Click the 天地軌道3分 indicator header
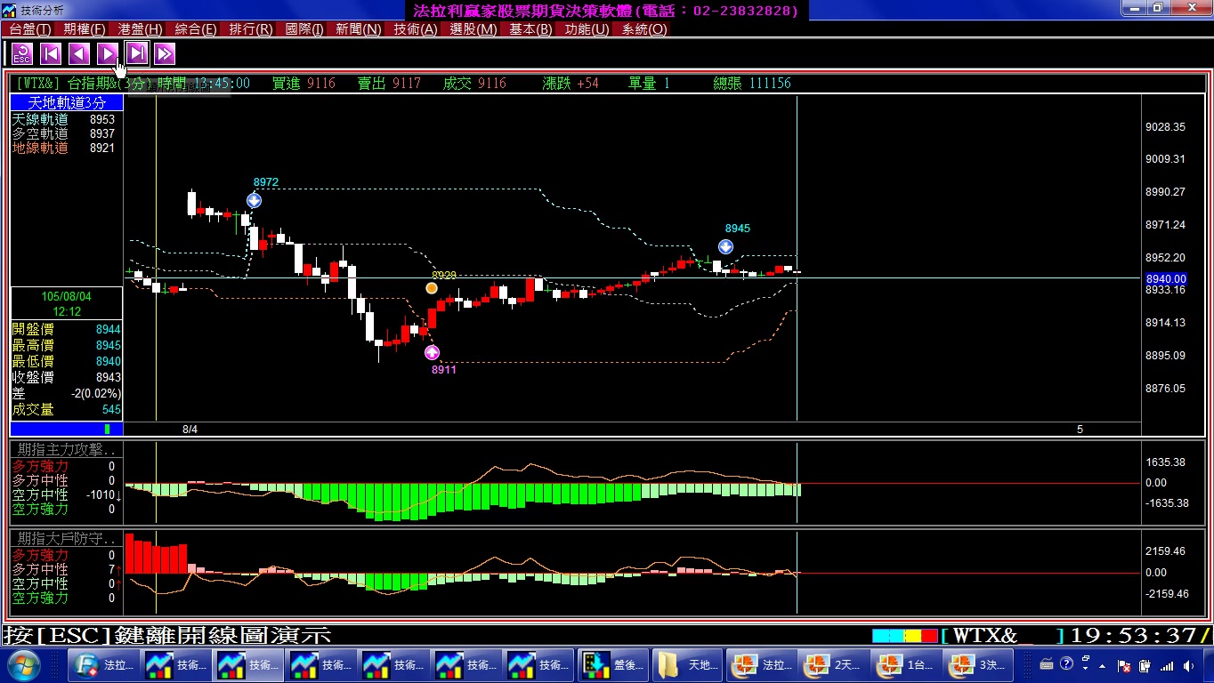This screenshot has width=1214, height=683. (67, 103)
